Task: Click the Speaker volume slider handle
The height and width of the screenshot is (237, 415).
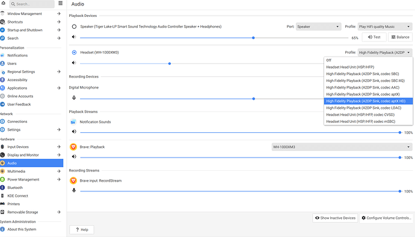Action: tap(253, 38)
